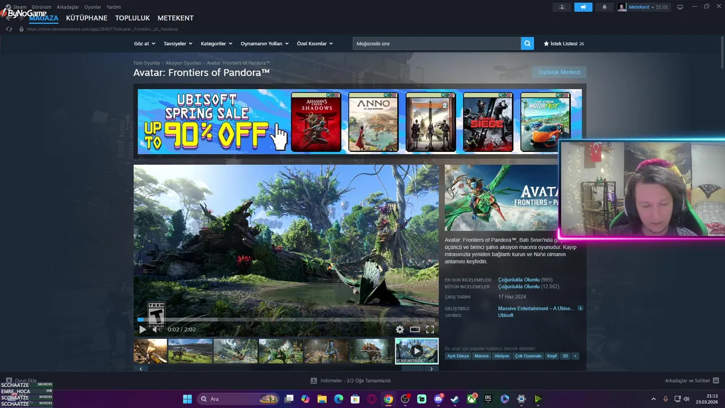Open the Görünüm menu
Image resolution: width=725 pixels, height=408 pixels.
click(41, 7)
